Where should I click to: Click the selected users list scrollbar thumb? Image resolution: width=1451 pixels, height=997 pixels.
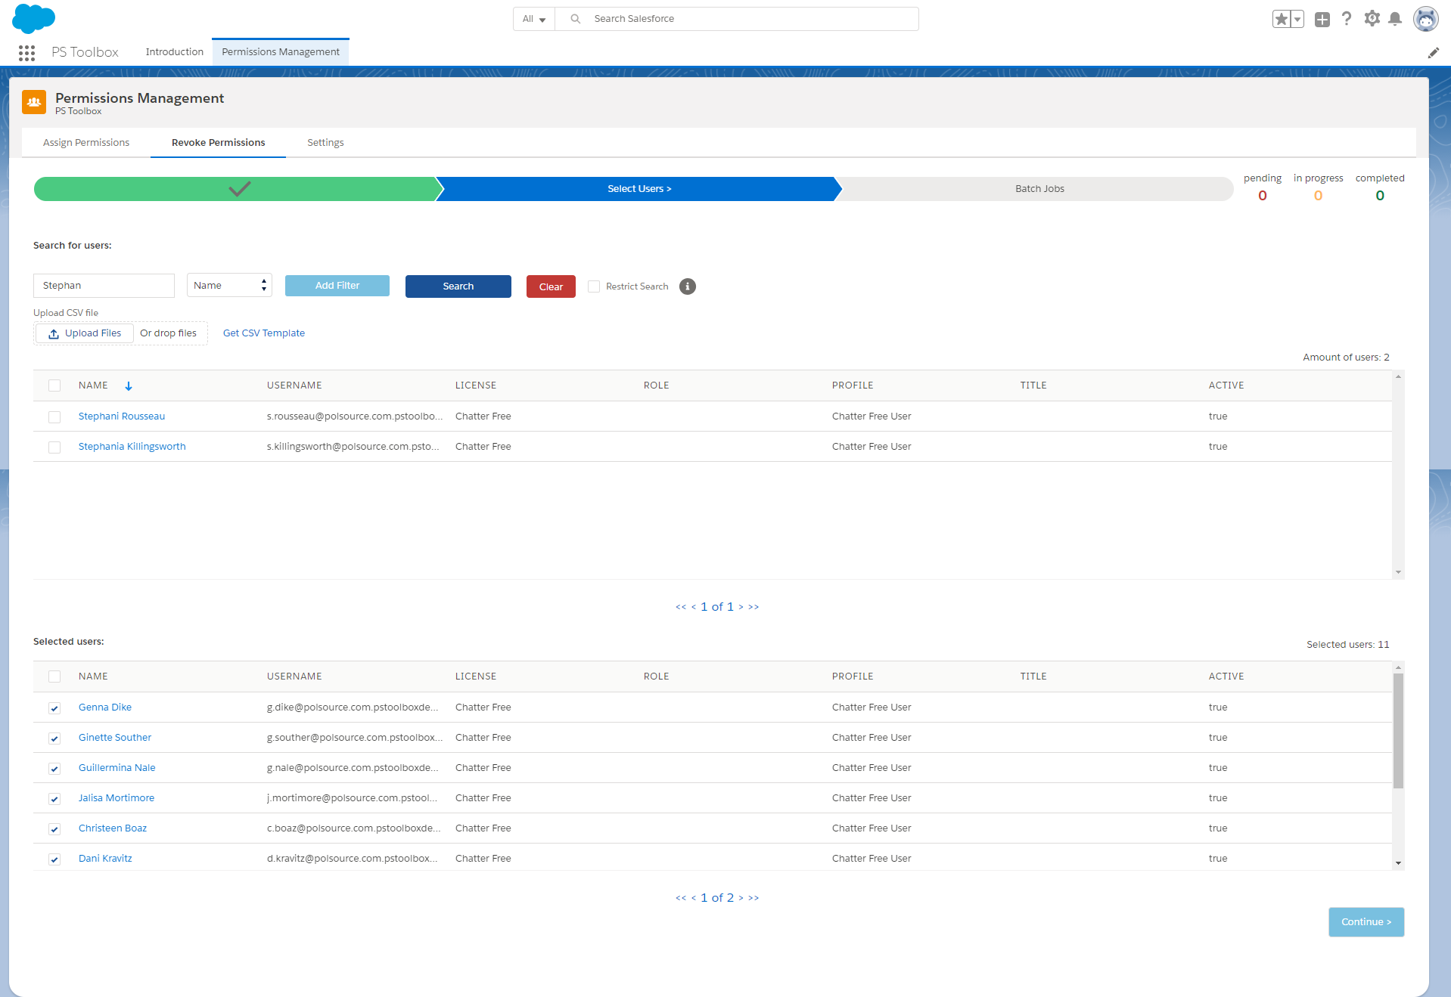[x=1398, y=730]
